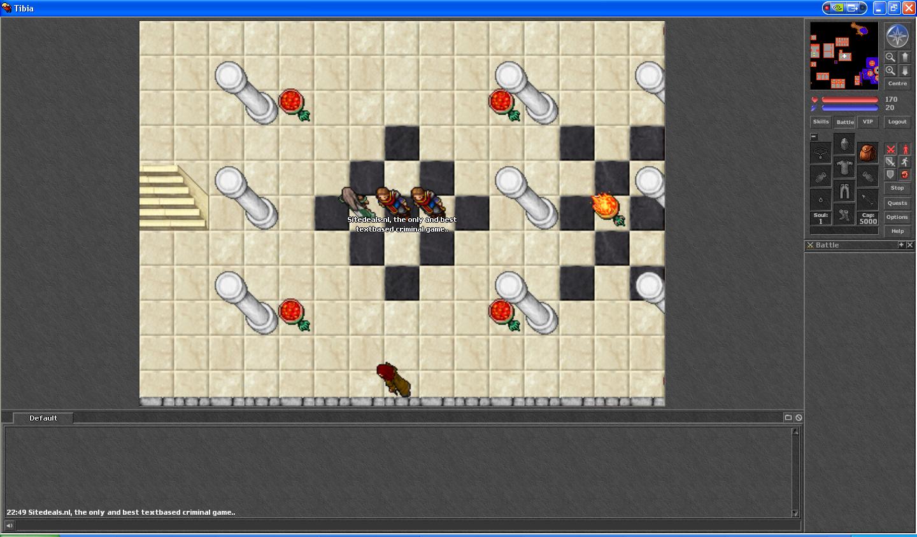Select the helmet equipment slot

844,144
